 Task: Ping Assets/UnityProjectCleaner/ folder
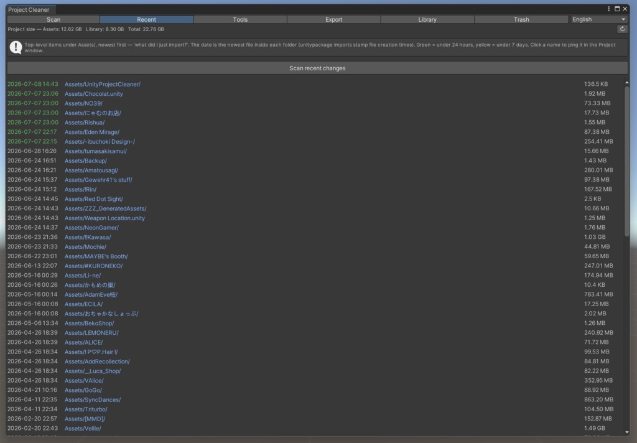pyautogui.click(x=103, y=84)
